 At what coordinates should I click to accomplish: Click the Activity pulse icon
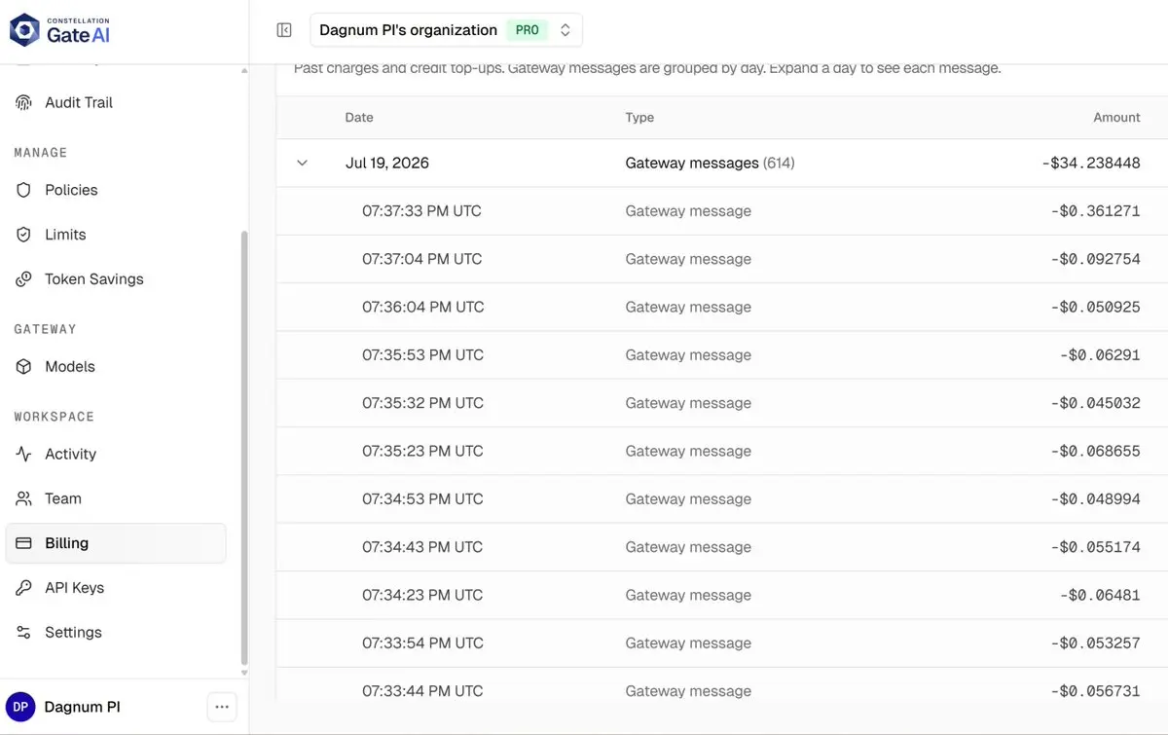click(24, 455)
